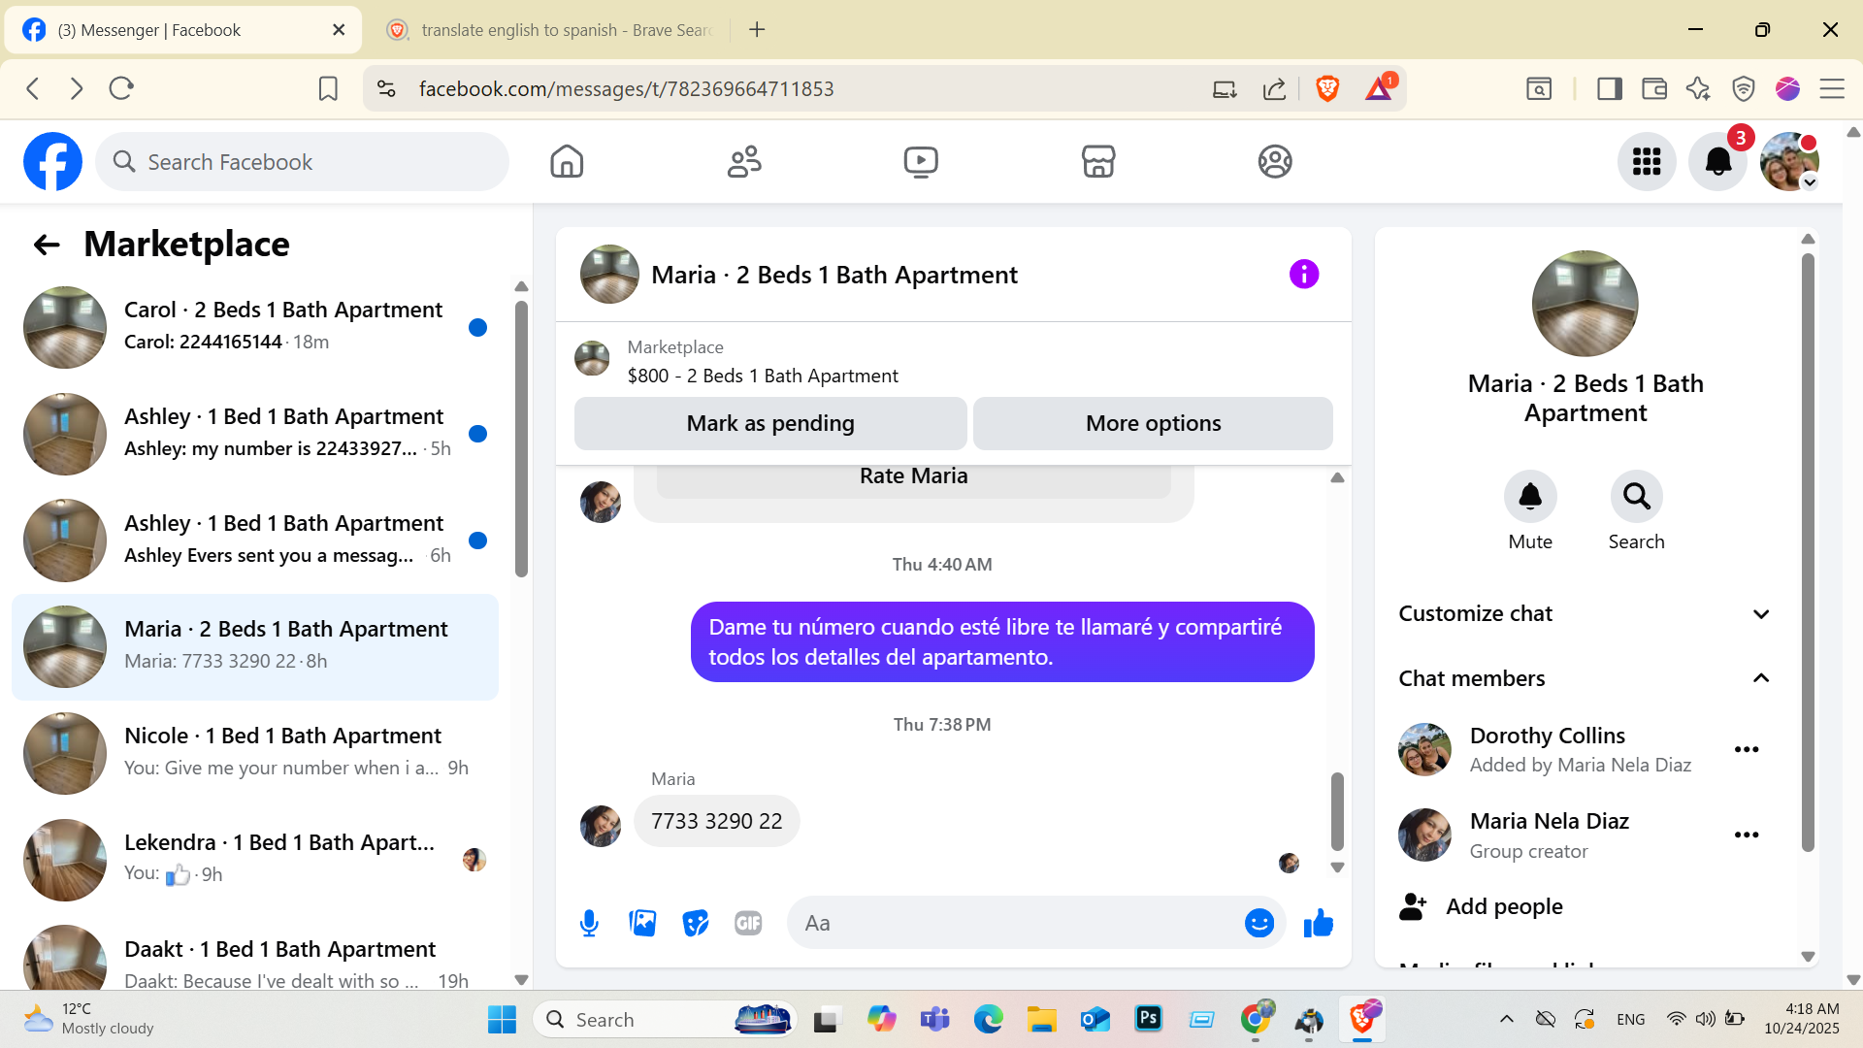The image size is (1863, 1048).
Task: Open File Explorer from the taskbar
Action: tap(1042, 1019)
